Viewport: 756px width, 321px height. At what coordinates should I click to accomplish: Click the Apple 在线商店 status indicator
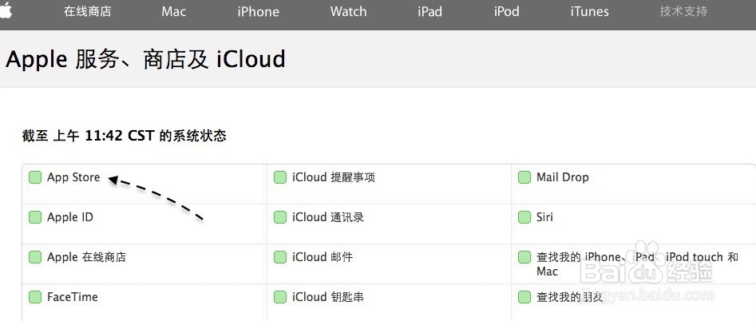[34, 257]
